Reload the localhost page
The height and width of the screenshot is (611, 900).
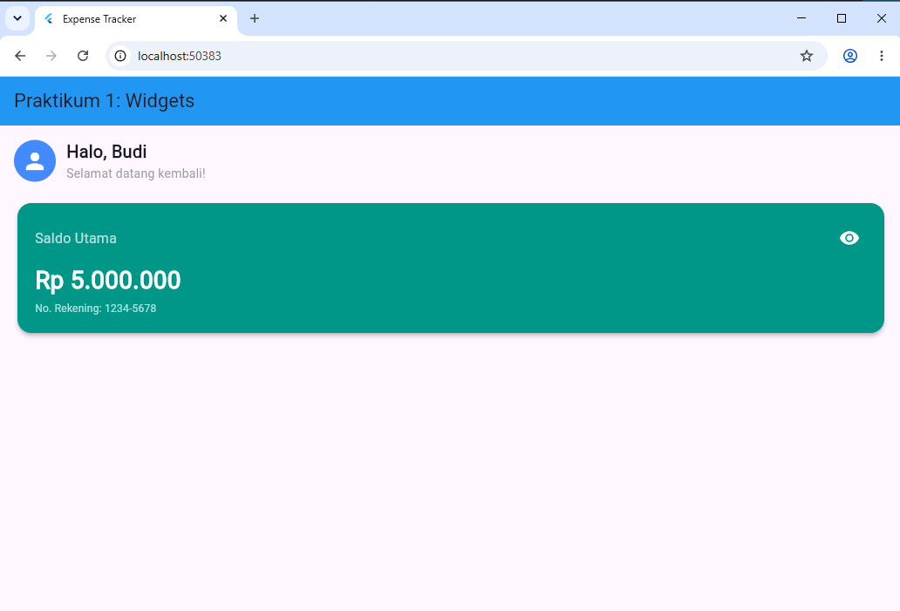(x=83, y=56)
